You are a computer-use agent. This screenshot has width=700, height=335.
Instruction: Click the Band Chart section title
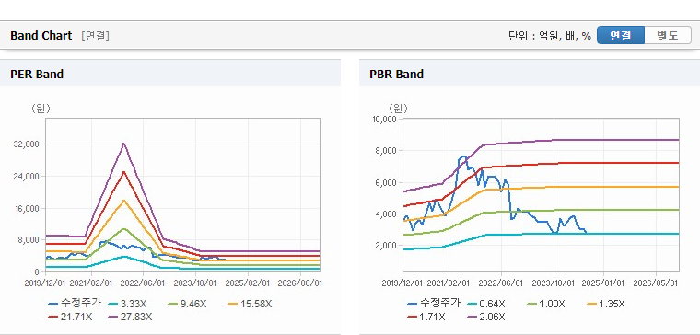[41, 36]
